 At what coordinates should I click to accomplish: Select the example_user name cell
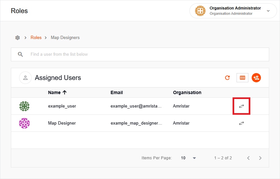62,106
